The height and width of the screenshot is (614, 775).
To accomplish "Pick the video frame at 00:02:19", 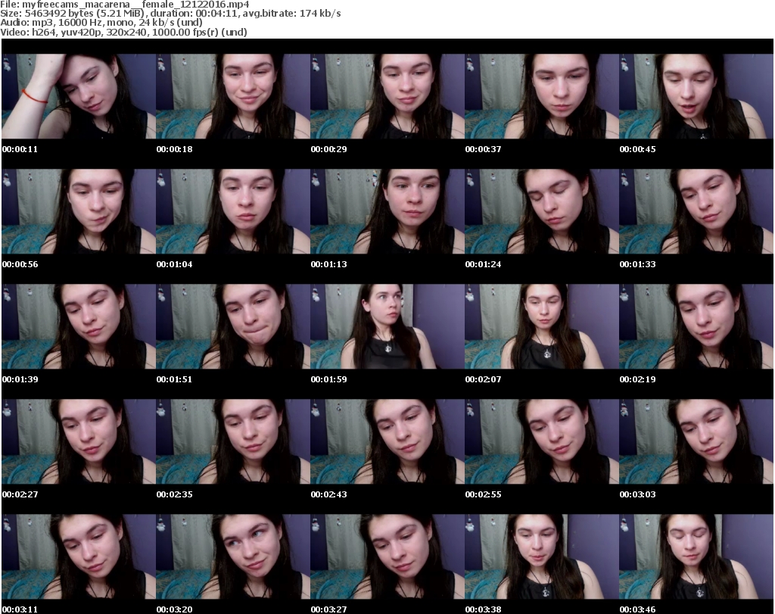I will pyautogui.click(x=696, y=327).
